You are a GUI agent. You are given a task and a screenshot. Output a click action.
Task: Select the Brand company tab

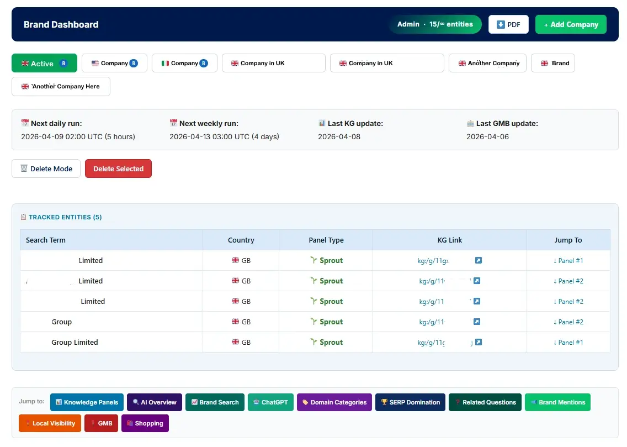coord(553,63)
